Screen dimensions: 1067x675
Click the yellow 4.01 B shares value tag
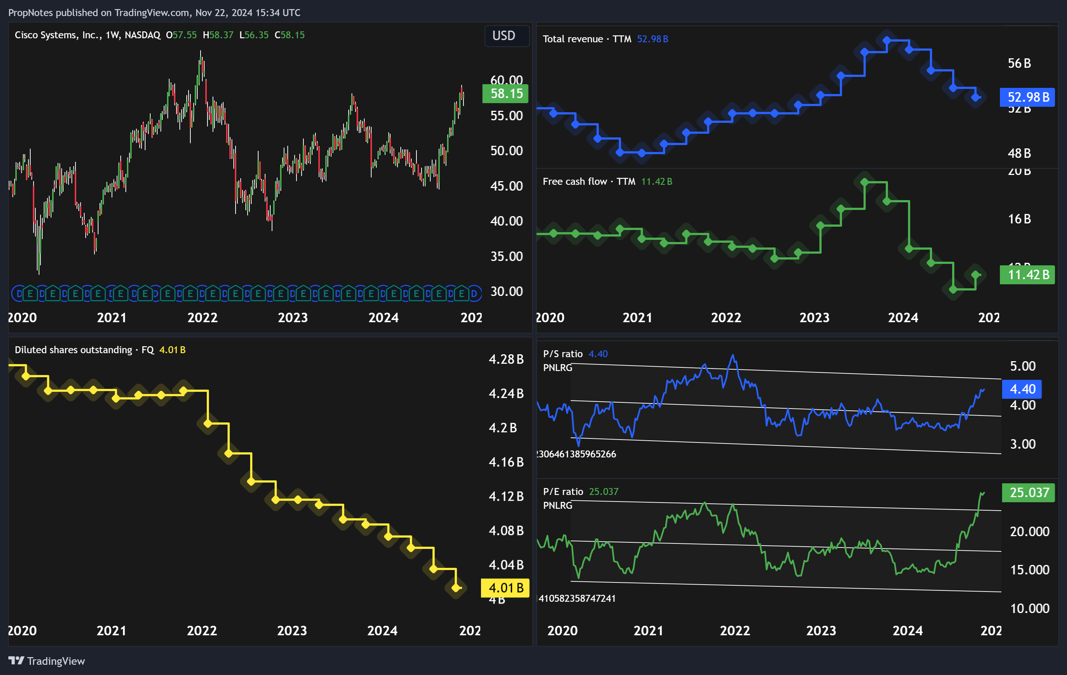pyautogui.click(x=505, y=588)
